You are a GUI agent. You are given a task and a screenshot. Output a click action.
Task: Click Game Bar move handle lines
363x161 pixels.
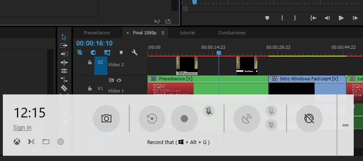pyautogui.click(x=345, y=125)
